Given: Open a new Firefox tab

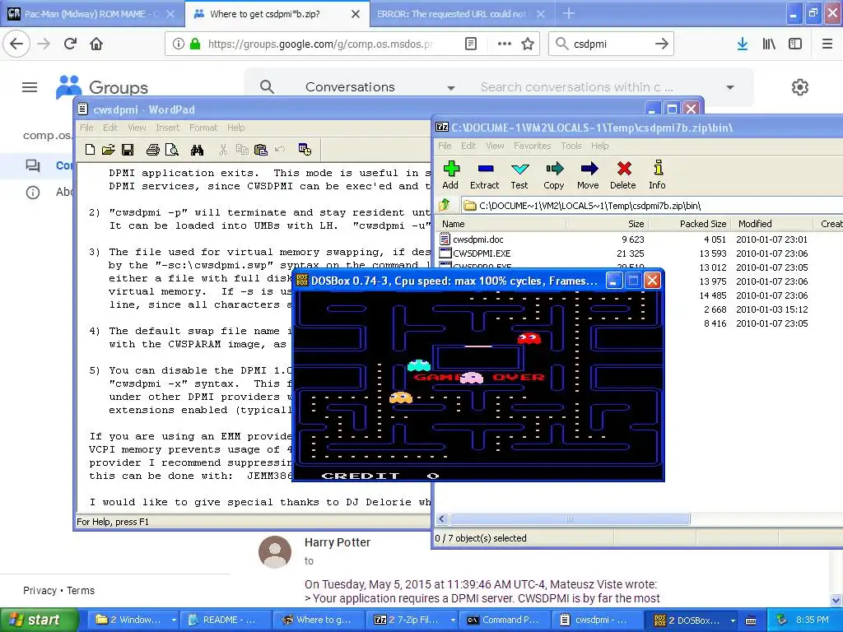Looking at the screenshot, I should tap(568, 14).
